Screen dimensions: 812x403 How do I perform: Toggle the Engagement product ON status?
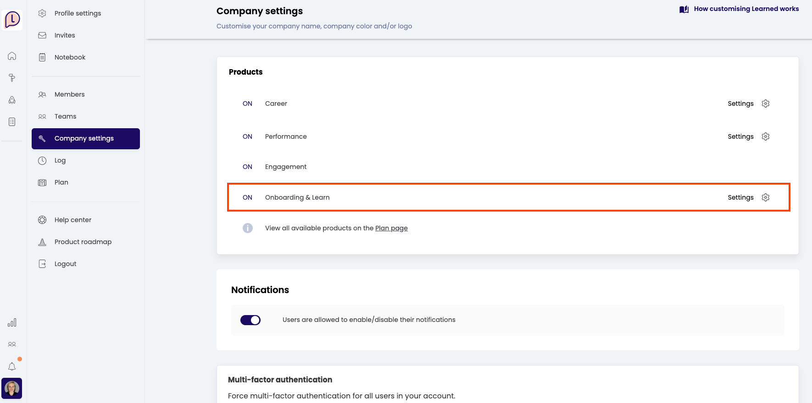[247, 167]
